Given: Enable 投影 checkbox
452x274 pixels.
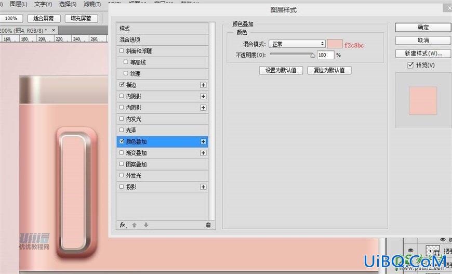Looking at the screenshot, I should (122, 187).
